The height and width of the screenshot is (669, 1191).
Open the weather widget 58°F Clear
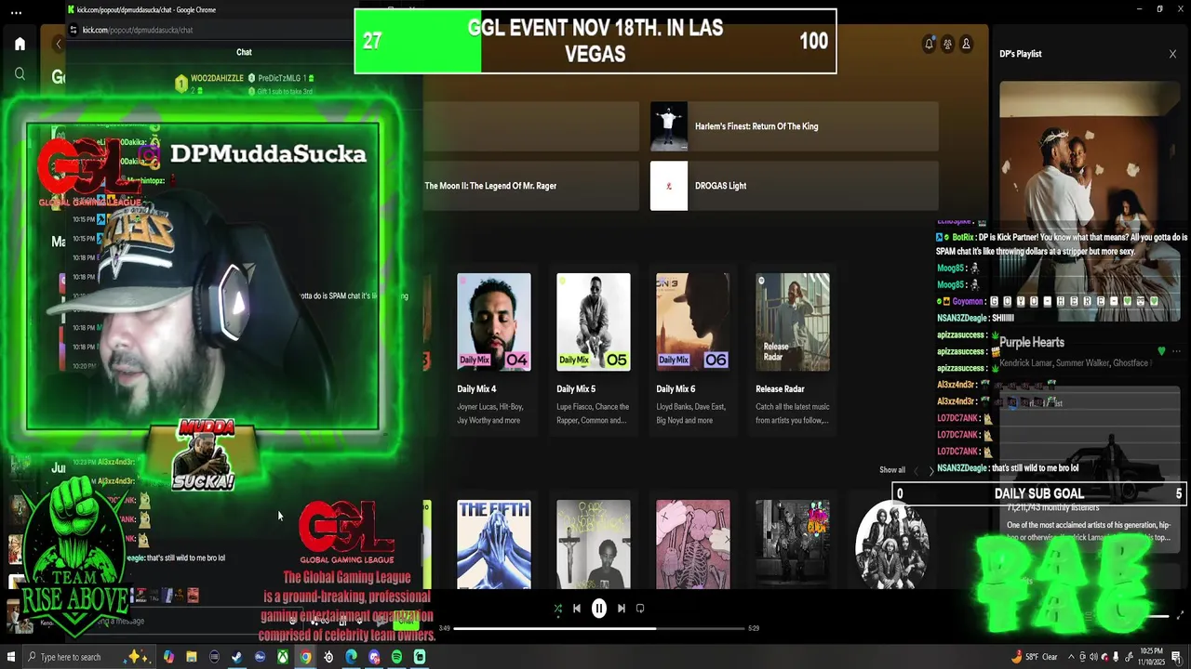[x=1034, y=657]
